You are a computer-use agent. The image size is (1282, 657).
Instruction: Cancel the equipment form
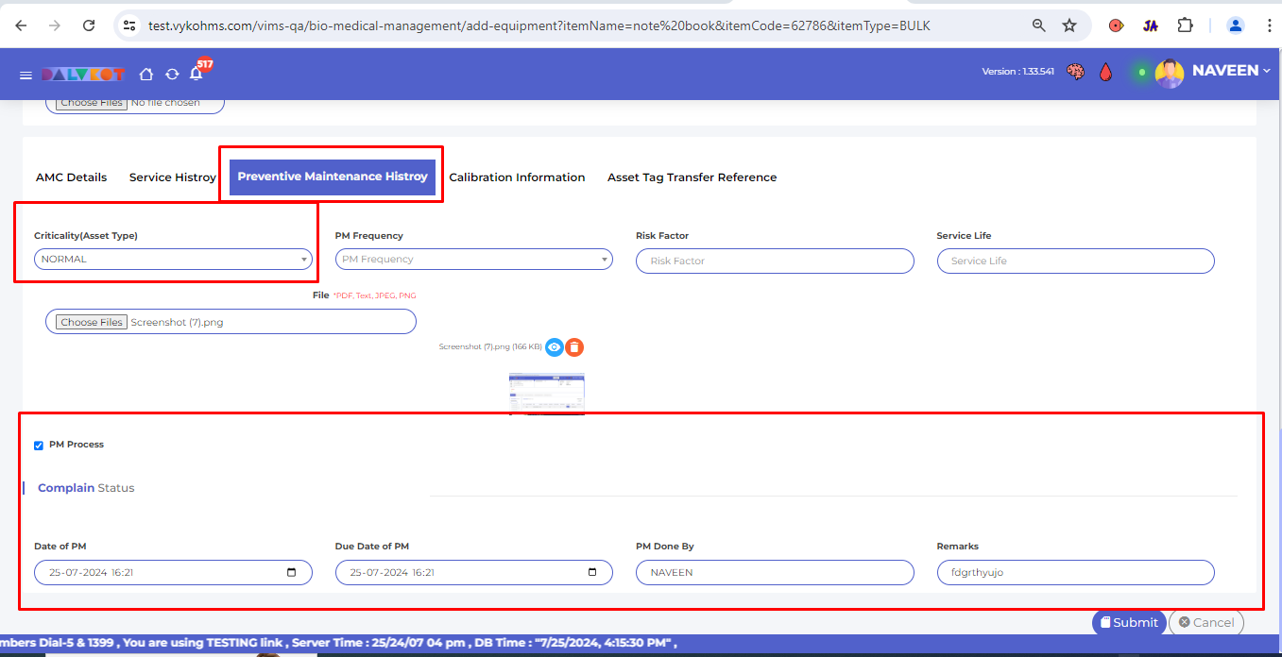(x=1205, y=623)
